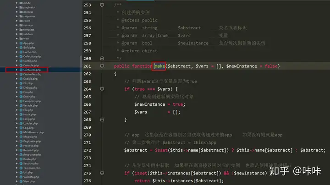This screenshot has height=185, width=330.
Task: Expand the view folder arrow
Action: point(16,38)
